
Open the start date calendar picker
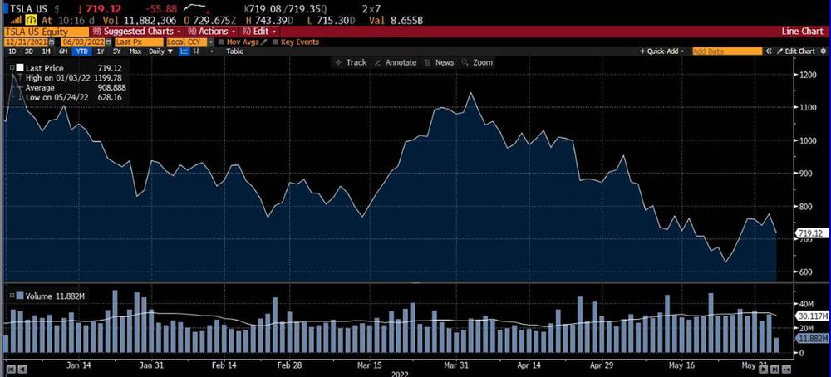pyautogui.click(x=52, y=42)
